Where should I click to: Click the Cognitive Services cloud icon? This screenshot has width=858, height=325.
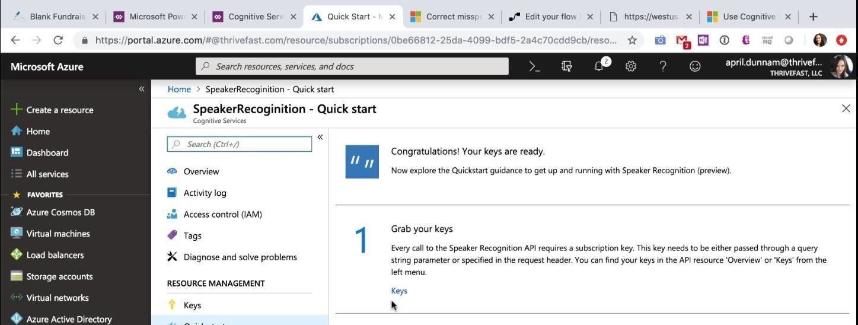pos(177,113)
